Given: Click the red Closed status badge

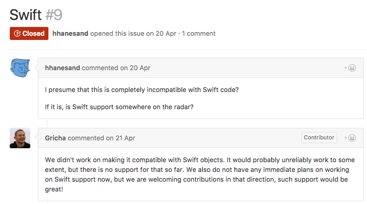Looking at the screenshot, I should pos(29,33).
